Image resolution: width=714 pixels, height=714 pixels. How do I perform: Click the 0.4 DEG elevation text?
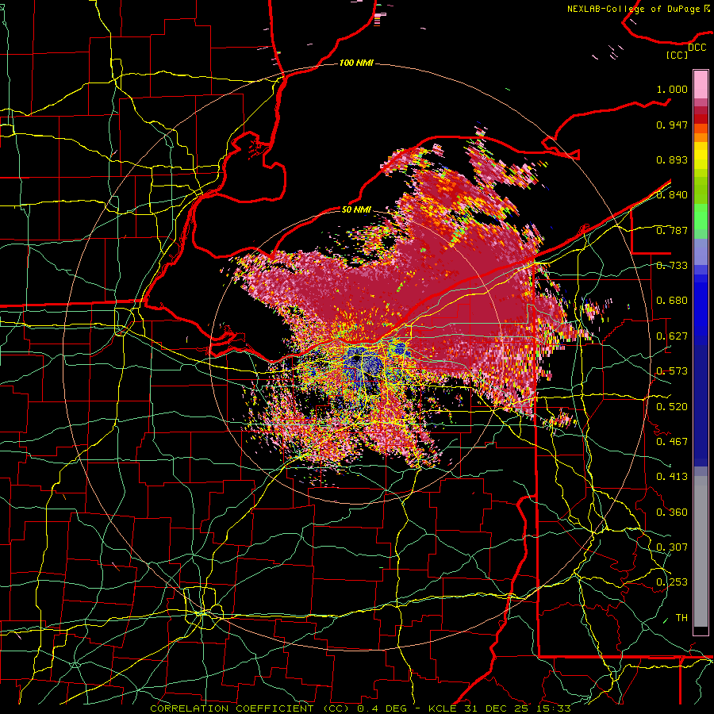coord(382,708)
